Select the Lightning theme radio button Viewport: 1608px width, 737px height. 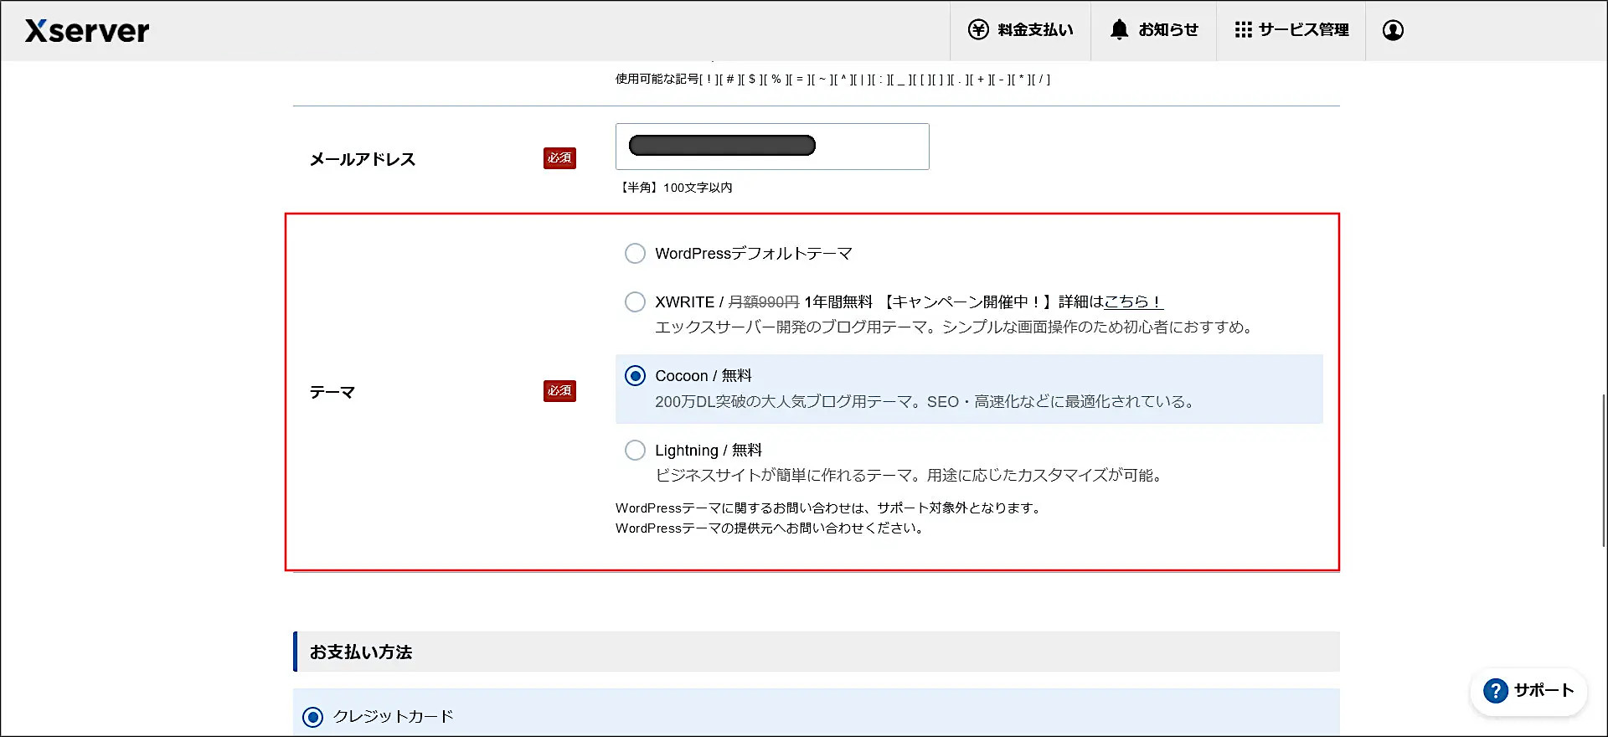(635, 451)
